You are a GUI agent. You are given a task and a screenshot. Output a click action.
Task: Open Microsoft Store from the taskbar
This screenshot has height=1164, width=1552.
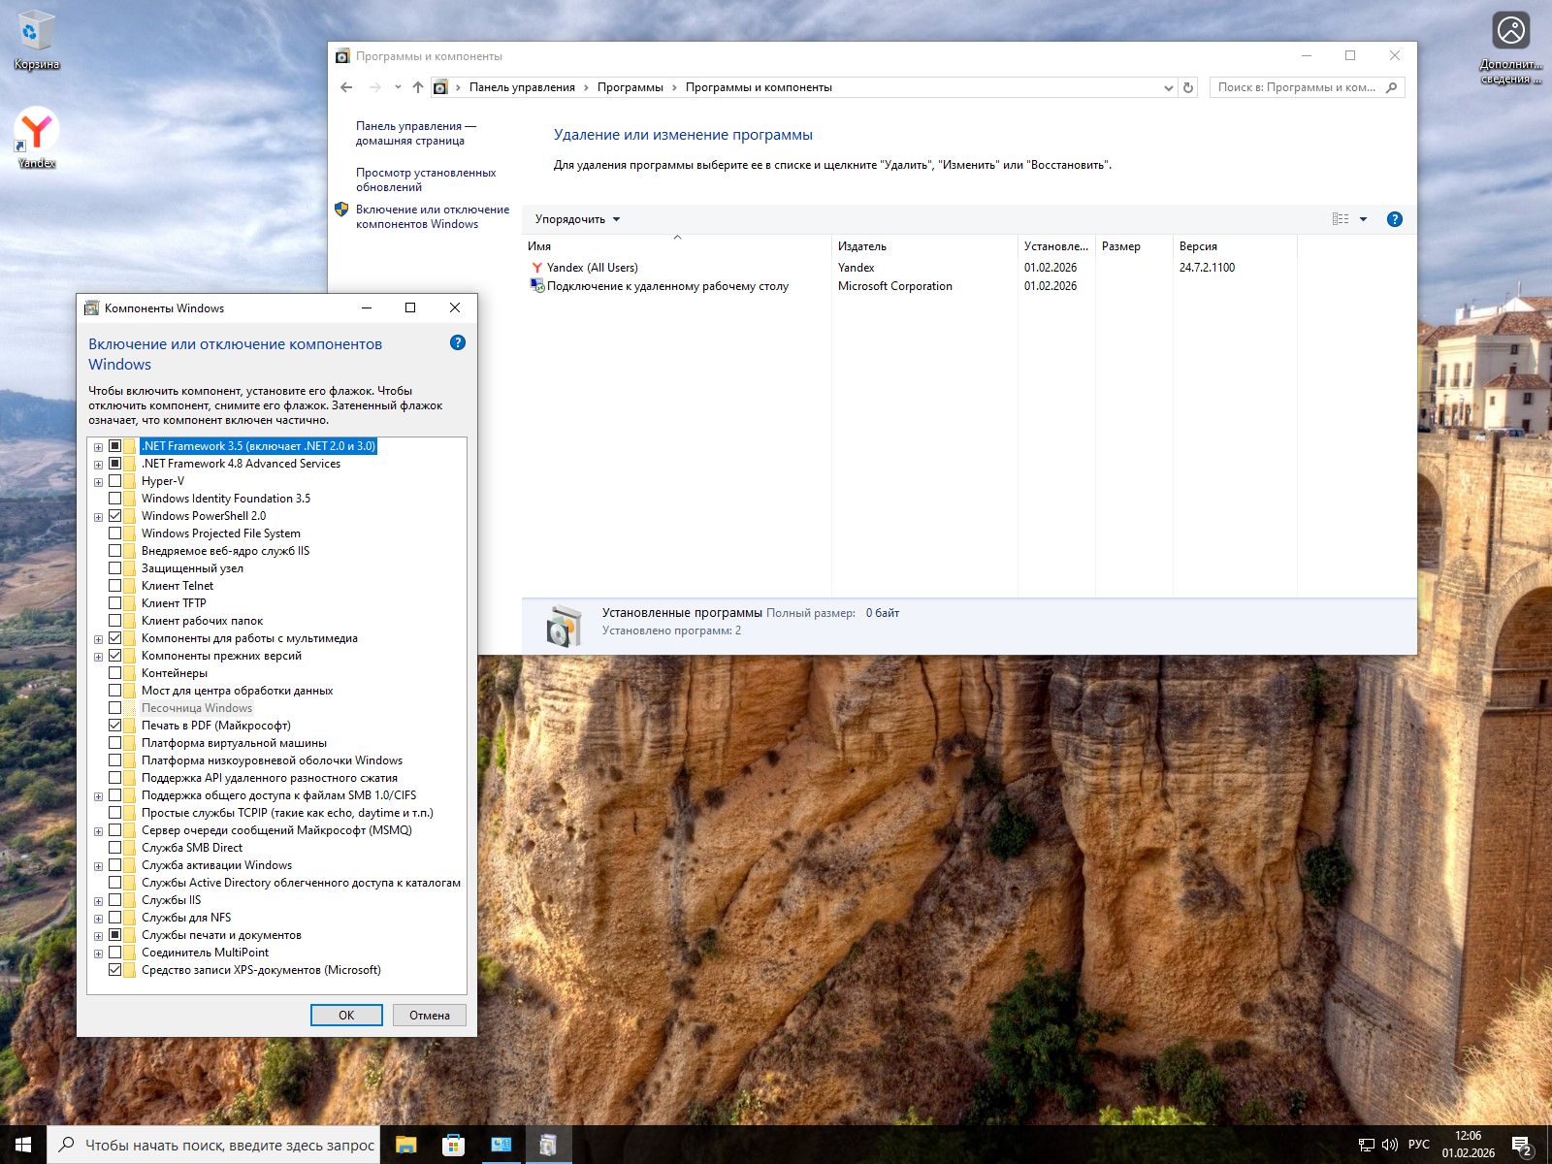(453, 1145)
